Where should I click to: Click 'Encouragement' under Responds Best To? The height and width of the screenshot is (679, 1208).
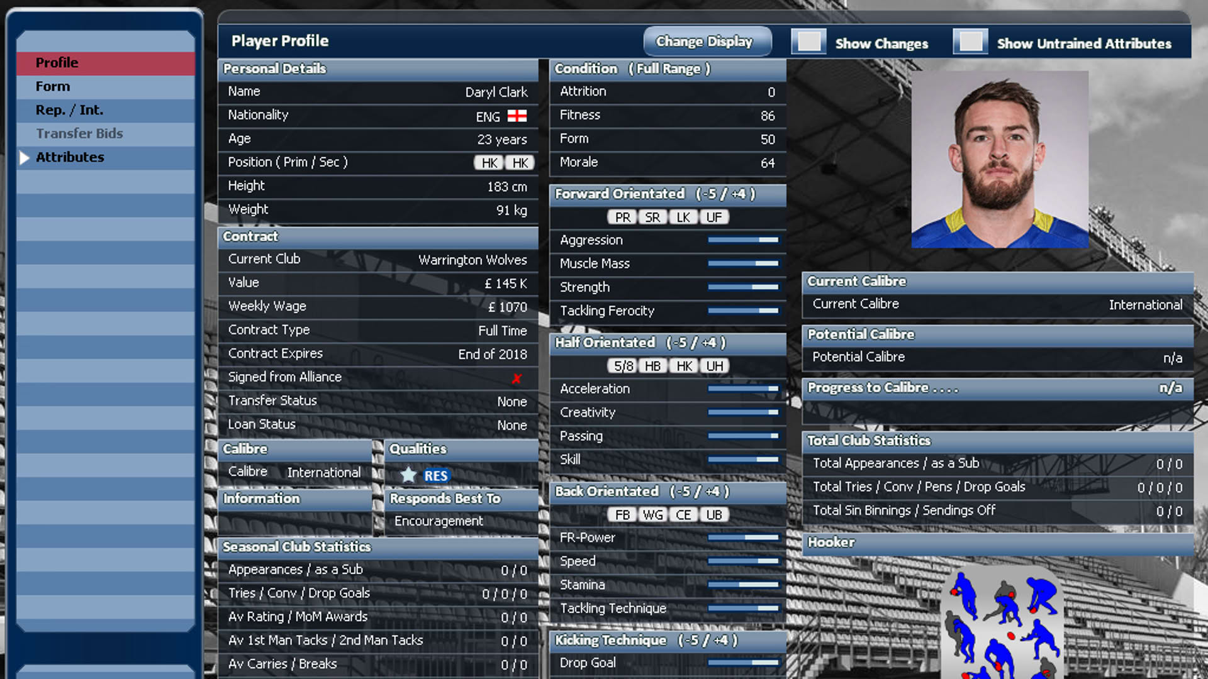click(439, 521)
